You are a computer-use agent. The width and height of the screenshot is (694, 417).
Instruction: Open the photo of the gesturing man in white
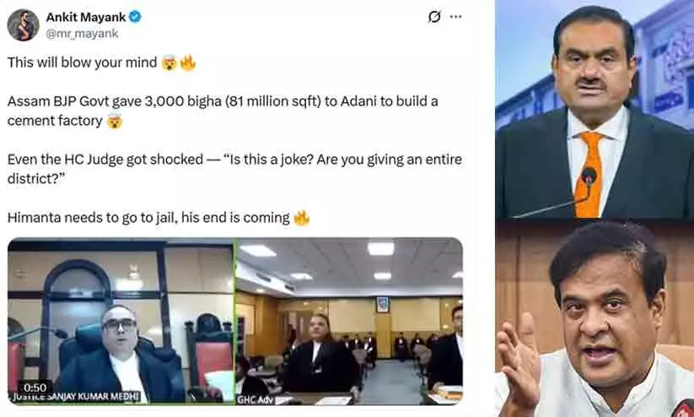point(594,318)
